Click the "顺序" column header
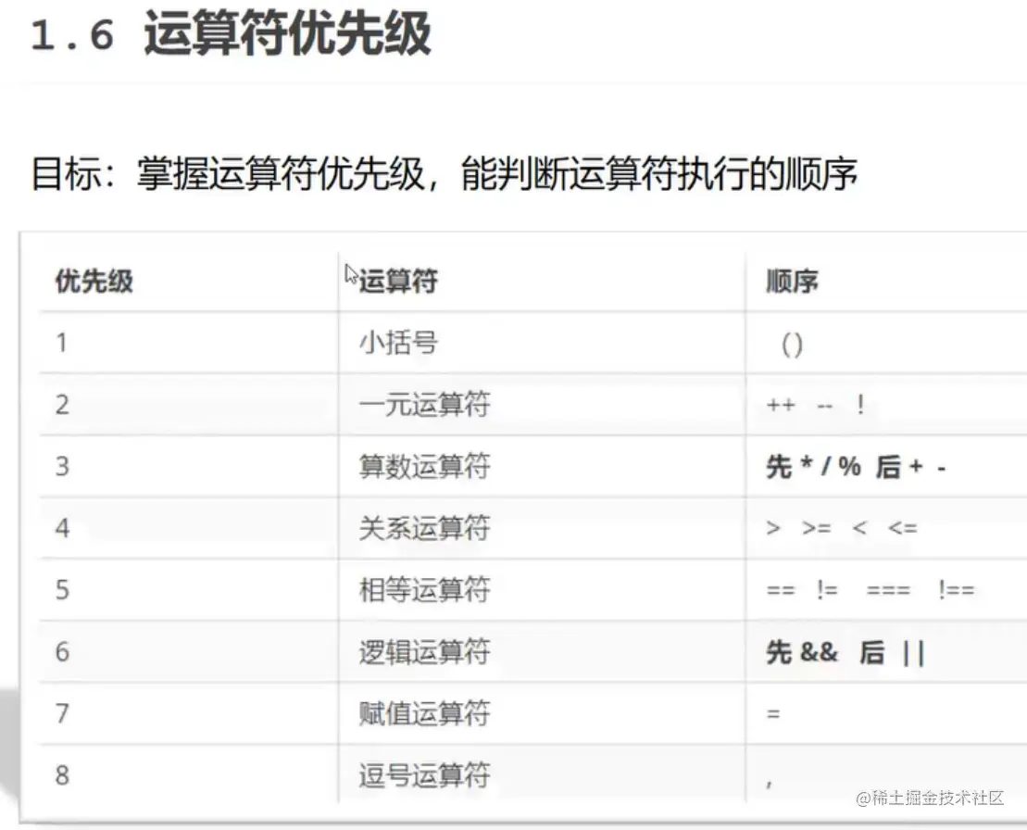1027x830 pixels. (x=793, y=281)
